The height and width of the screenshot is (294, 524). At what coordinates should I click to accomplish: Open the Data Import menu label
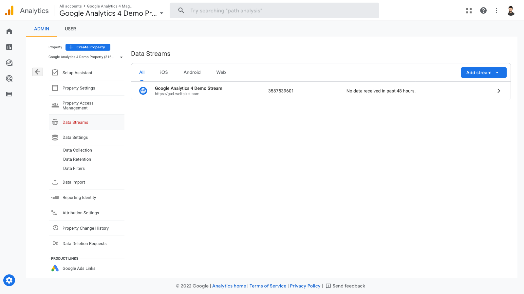click(x=74, y=182)
